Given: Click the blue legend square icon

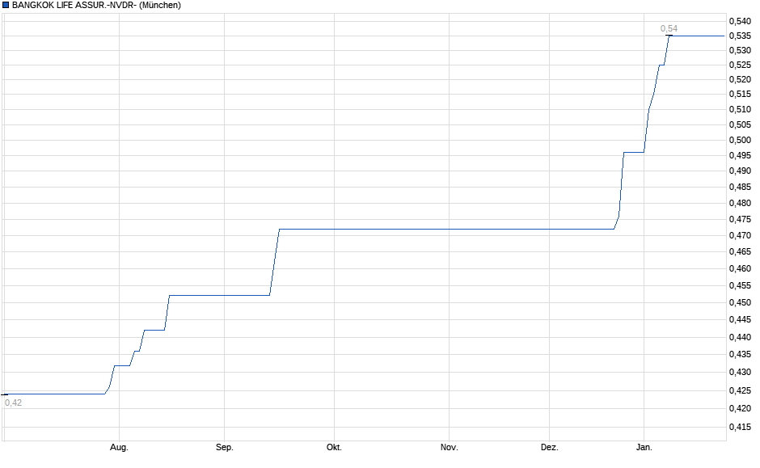Looking at the screenshot, I should point(6,6).
